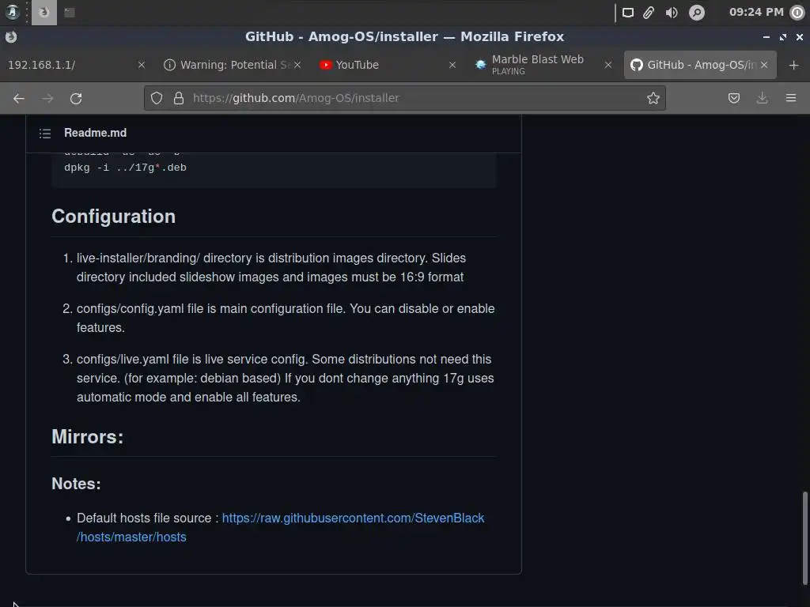View site security via padlock icon

coord(179,98)
